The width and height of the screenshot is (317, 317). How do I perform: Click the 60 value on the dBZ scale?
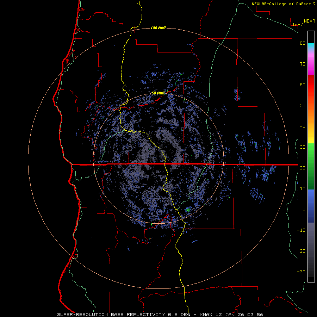(303, 85)
